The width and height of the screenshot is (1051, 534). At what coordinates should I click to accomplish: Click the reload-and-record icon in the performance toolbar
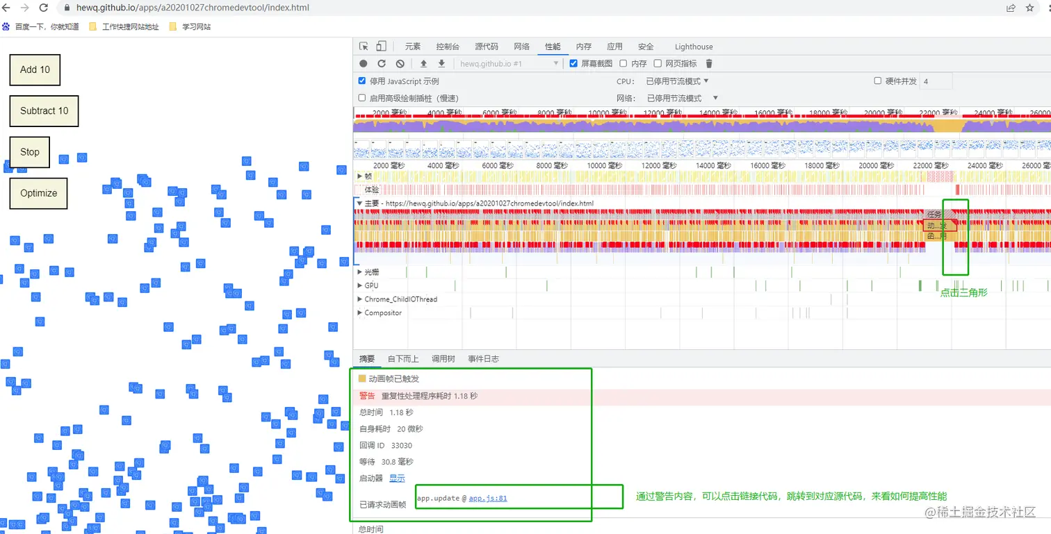click(x=382, y=64)
